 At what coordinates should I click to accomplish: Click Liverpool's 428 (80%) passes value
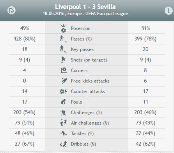24,39
